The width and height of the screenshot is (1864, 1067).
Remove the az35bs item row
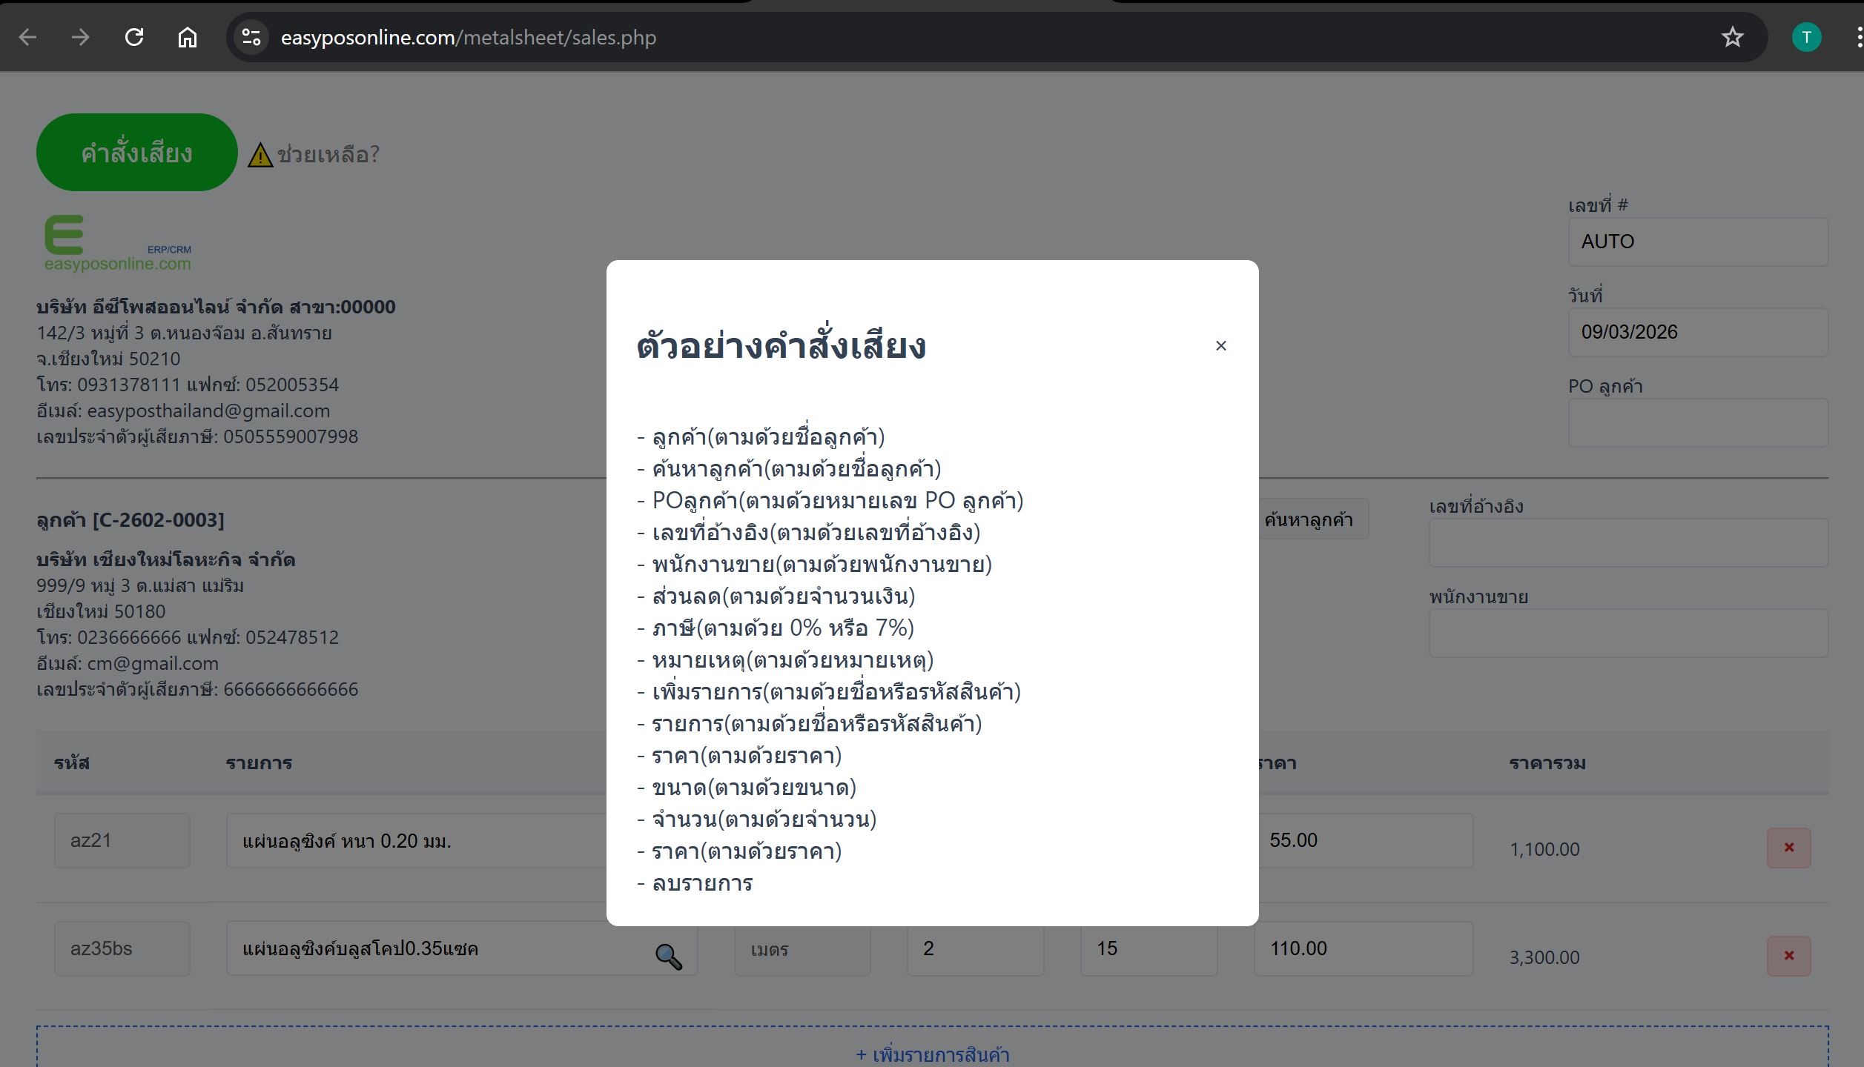(1788, 956)
